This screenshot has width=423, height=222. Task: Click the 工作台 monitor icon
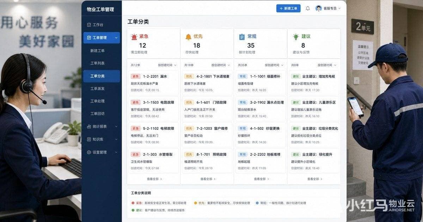[x=89, y=25]
